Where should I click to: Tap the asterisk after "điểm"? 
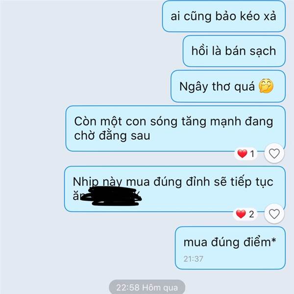pyautogui.click(x=273, y=240)
